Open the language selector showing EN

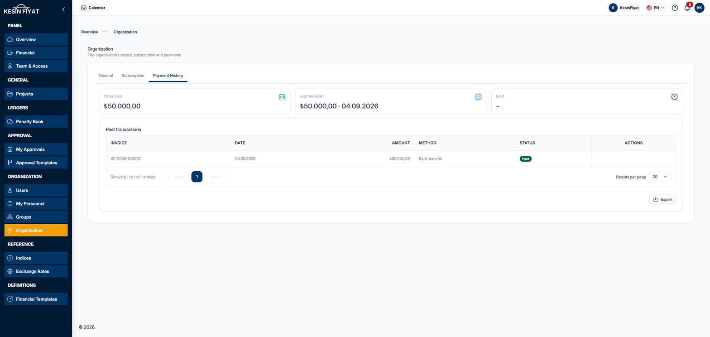point(655,8)
